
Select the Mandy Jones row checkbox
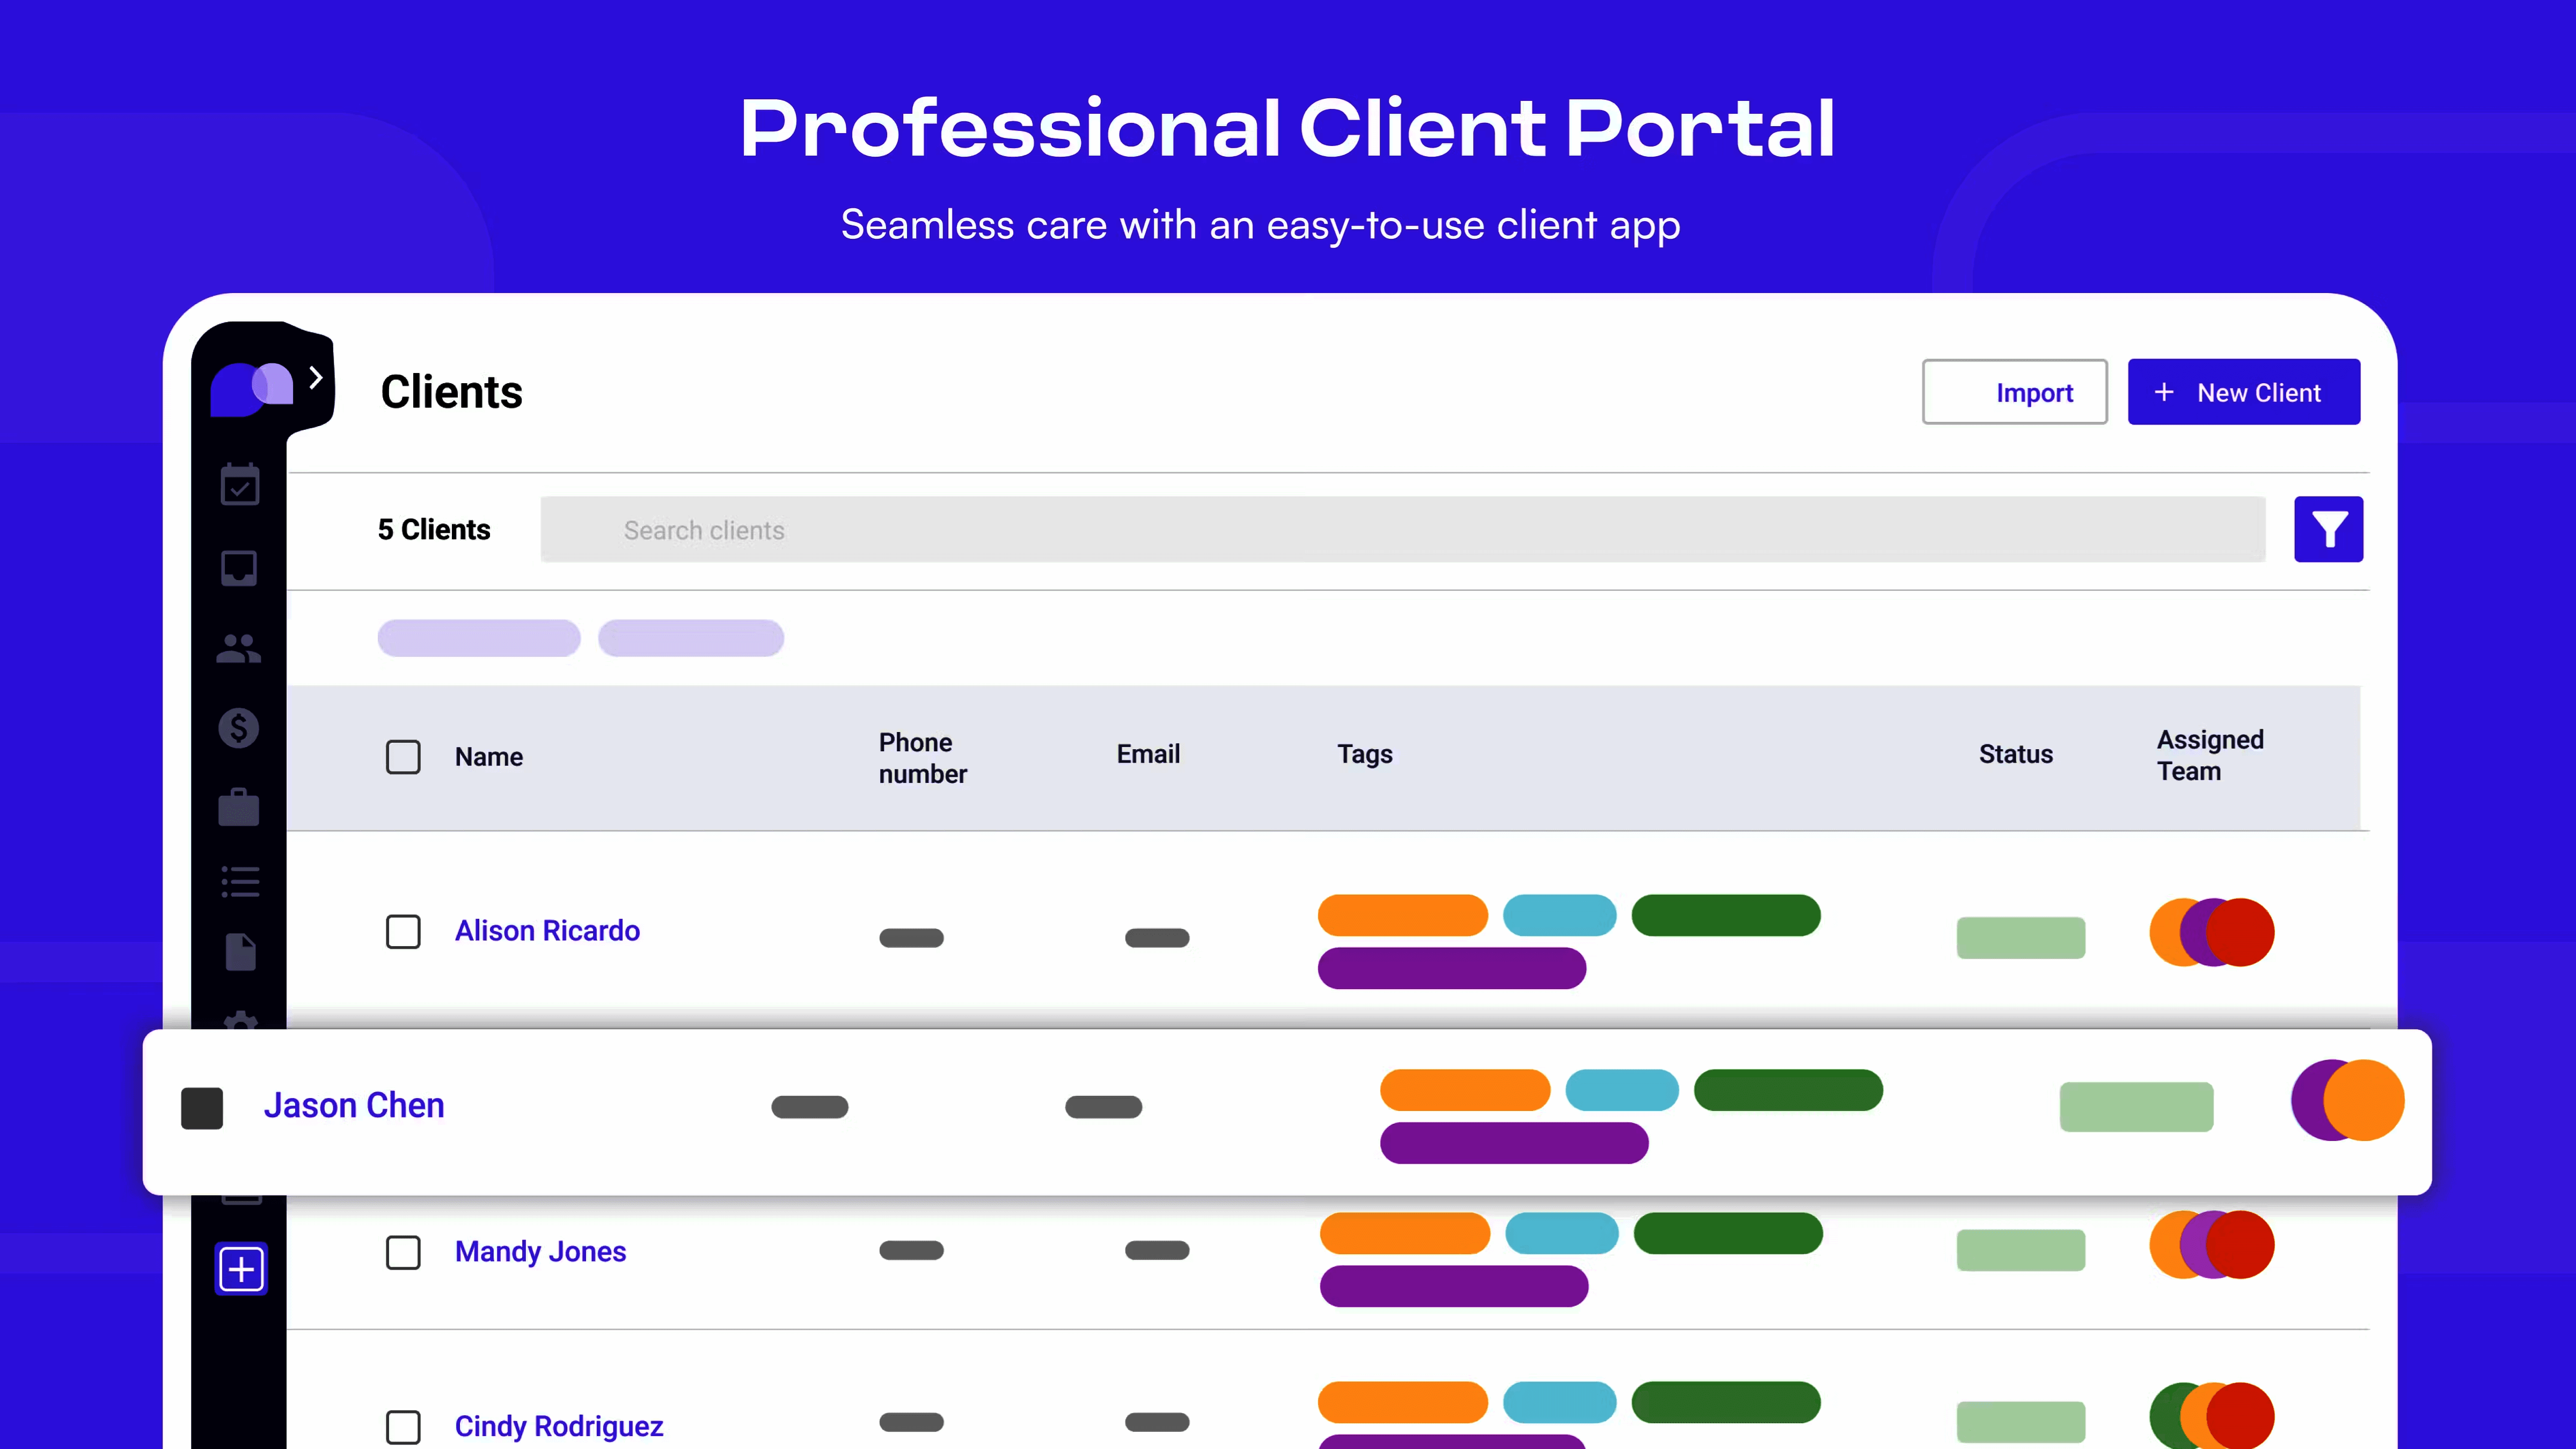point(403,1252)
